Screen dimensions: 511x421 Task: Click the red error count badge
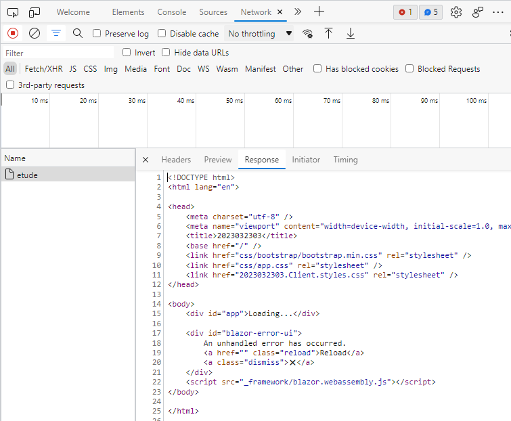tap(405, 12)
